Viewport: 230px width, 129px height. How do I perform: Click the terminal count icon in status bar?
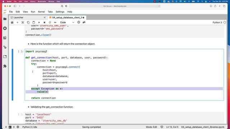click(10, 127)
